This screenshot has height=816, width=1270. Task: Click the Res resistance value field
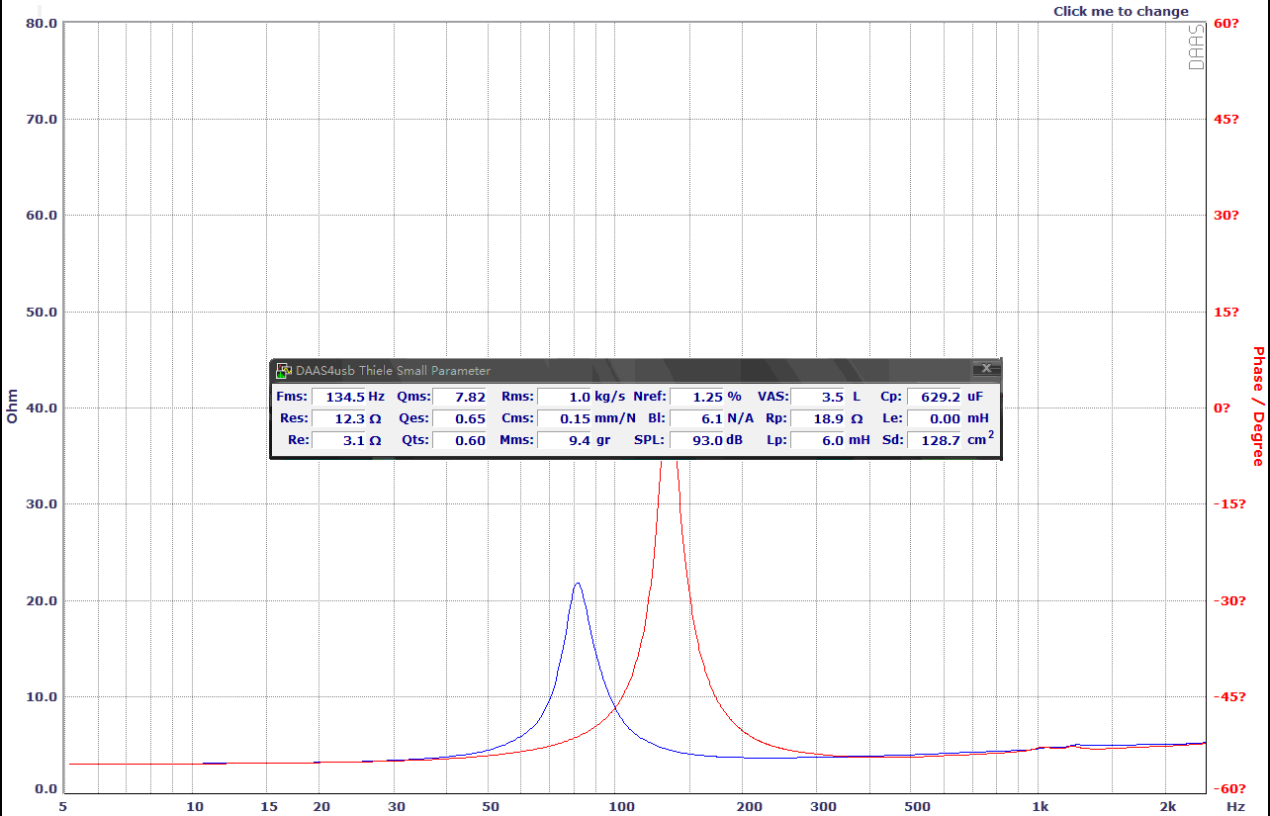(x=338, y=418)
